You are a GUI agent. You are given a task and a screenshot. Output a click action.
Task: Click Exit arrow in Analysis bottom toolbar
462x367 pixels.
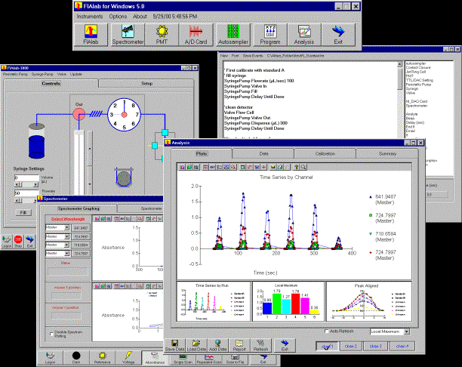(x=285, y=345)
